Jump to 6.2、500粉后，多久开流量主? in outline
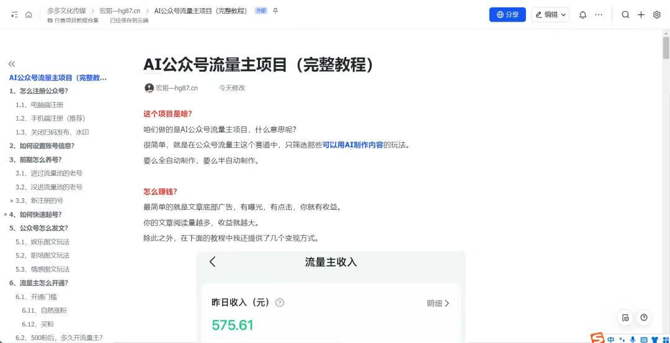Viewport: 670px width, 343px height. pyautogui.click(x=60, y=337)
